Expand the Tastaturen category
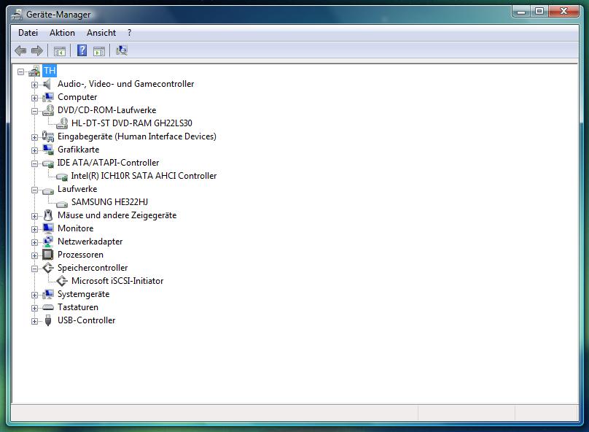Viewport: 589px width, 432px height. click(x=34, y=308)
